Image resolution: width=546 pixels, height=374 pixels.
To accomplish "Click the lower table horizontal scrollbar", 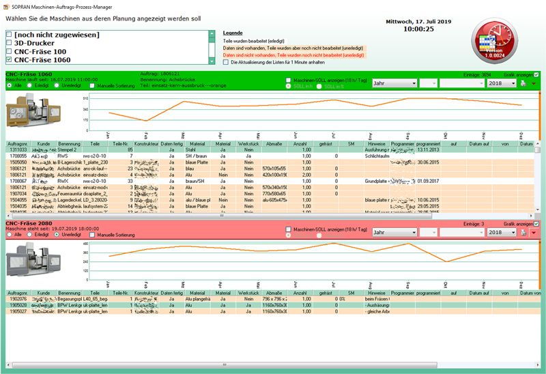I will pyautogui.click(x=225, y=365).
